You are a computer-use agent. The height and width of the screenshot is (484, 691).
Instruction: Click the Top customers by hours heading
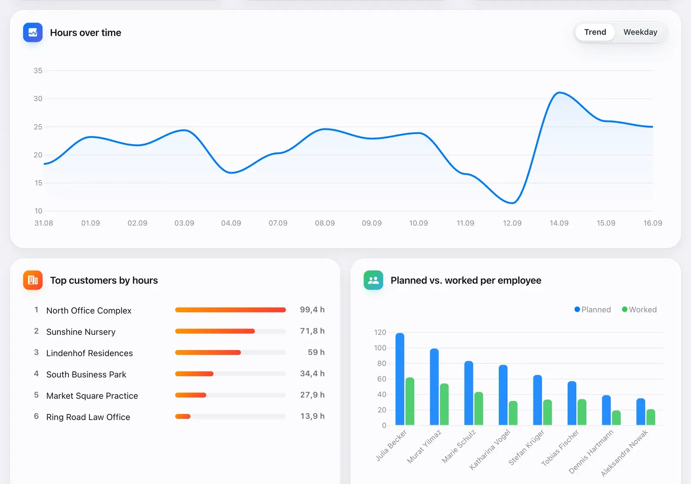point(104,280)
